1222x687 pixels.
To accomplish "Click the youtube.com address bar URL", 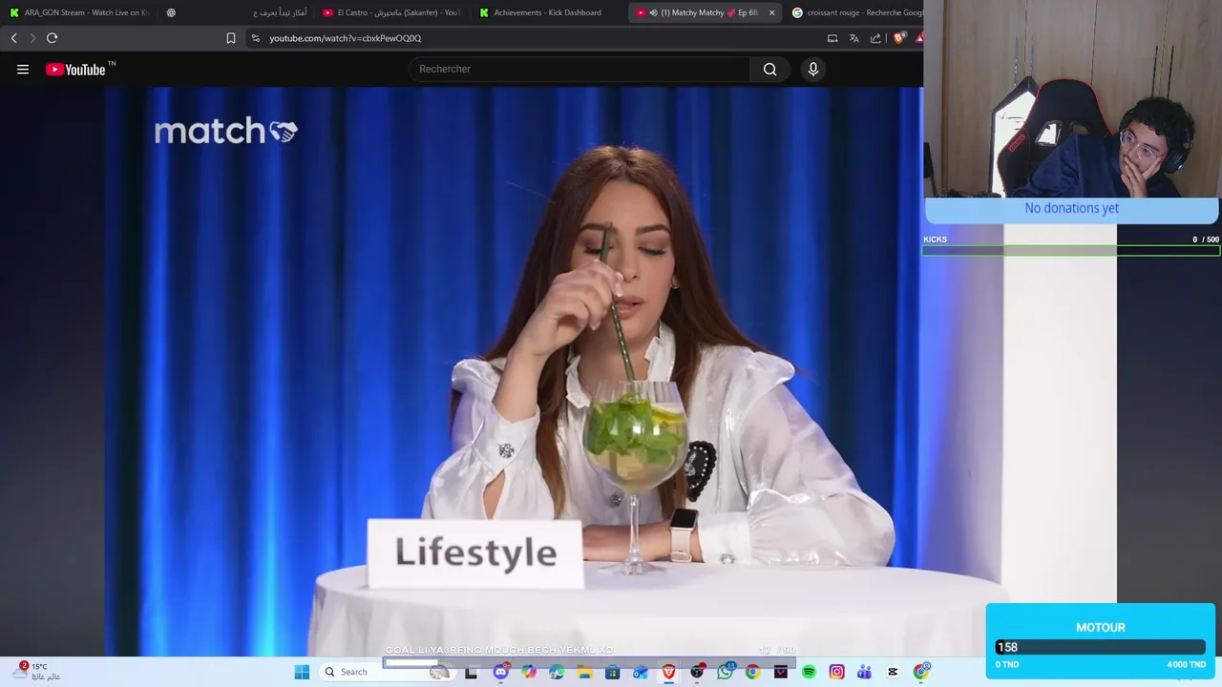I will tap(346, 38).
